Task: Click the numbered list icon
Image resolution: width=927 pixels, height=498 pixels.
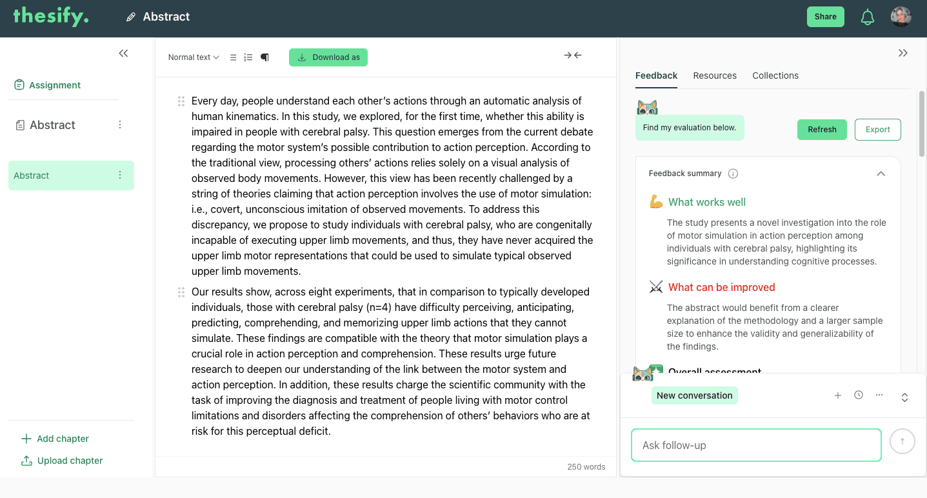Action: point(248,57)
